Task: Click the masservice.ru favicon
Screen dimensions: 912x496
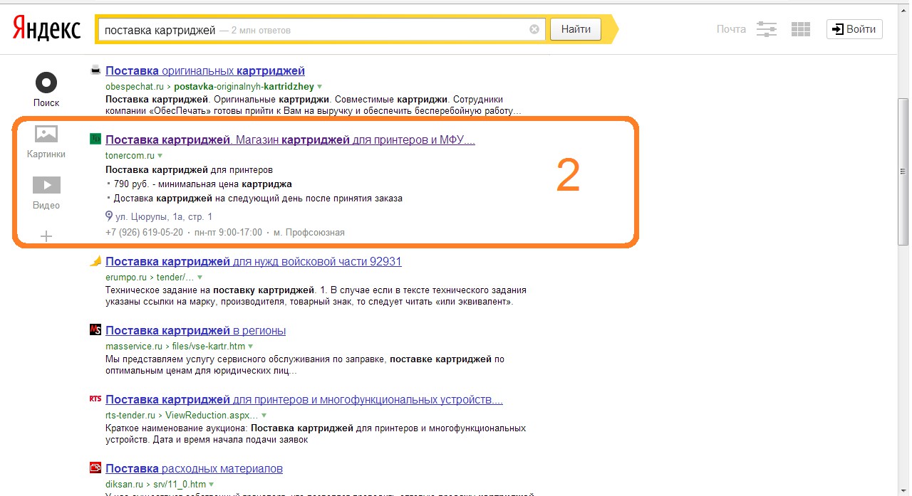Action: [x=95, y=329]
